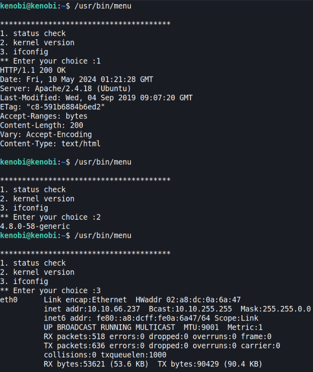Click the collisions:0 txqueuelen line
Image resolution: width=313 pixels, height=372 pixels.
pyautogui.click(x=105, y=355)
